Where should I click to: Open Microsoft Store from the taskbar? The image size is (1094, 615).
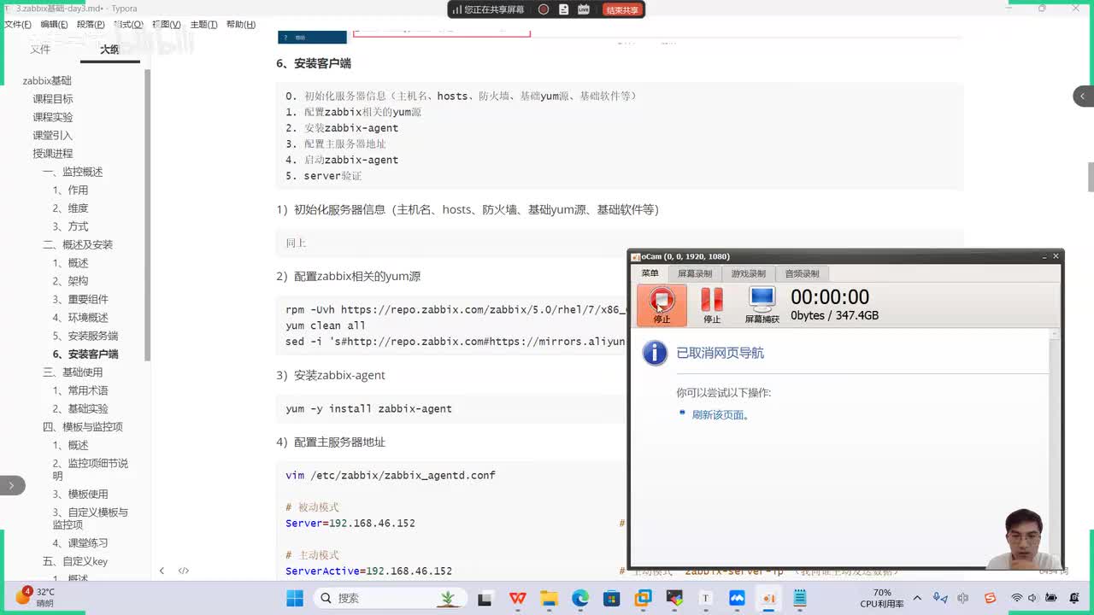pos(612,598)
